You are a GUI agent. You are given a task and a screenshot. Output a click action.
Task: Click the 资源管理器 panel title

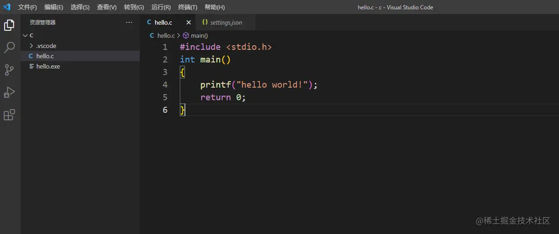pos(42,22)
